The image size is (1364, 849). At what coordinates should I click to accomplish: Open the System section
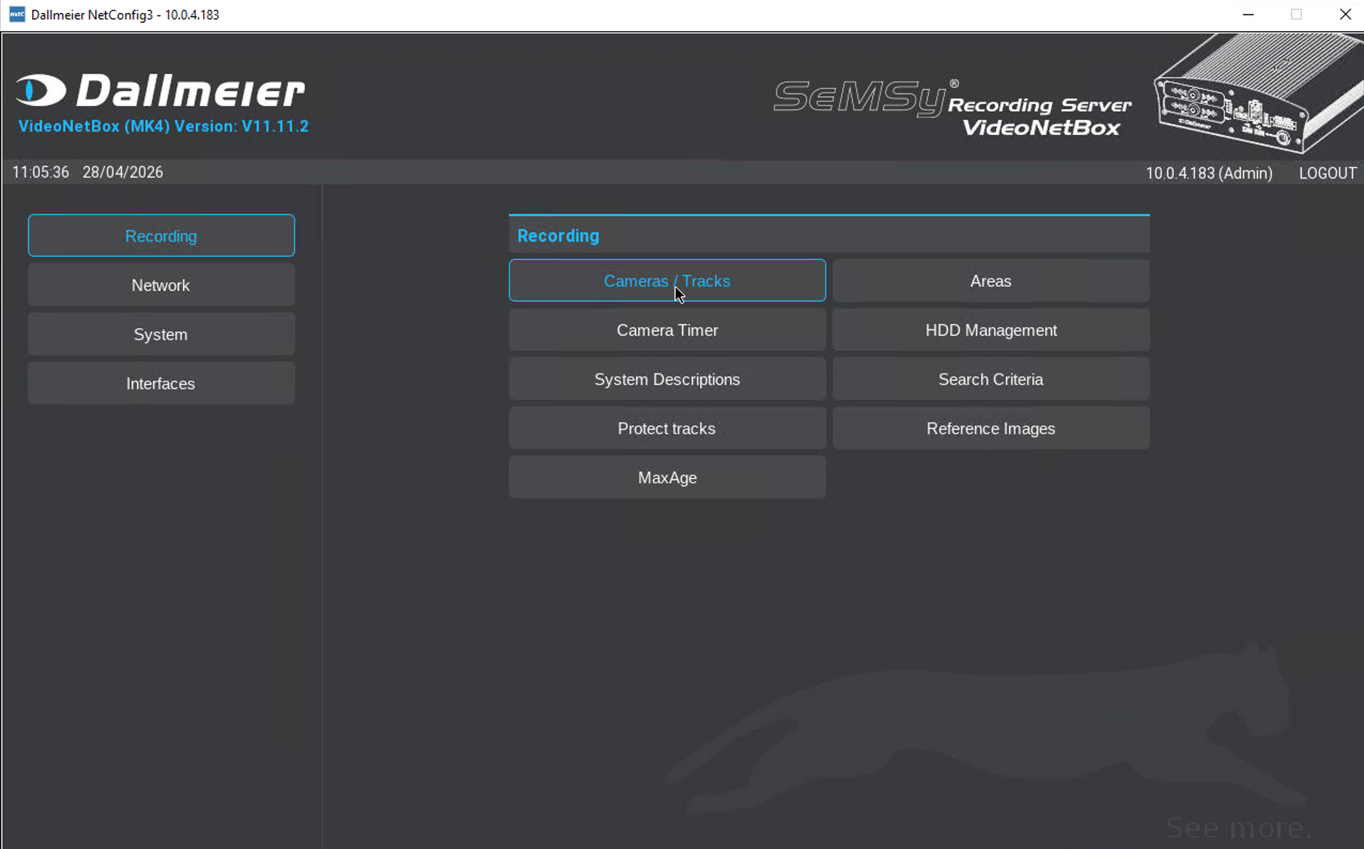161,334
